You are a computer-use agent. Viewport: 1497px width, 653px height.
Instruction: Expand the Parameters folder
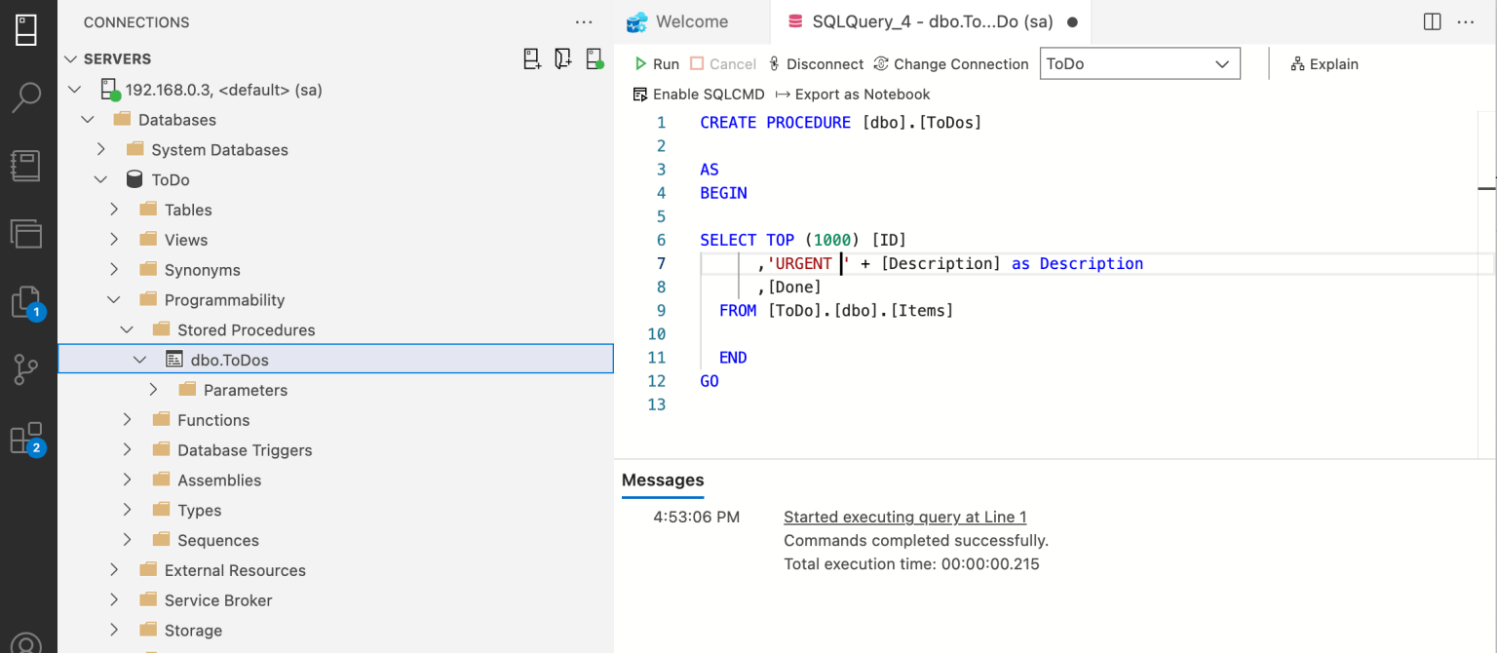pos(153,390)
